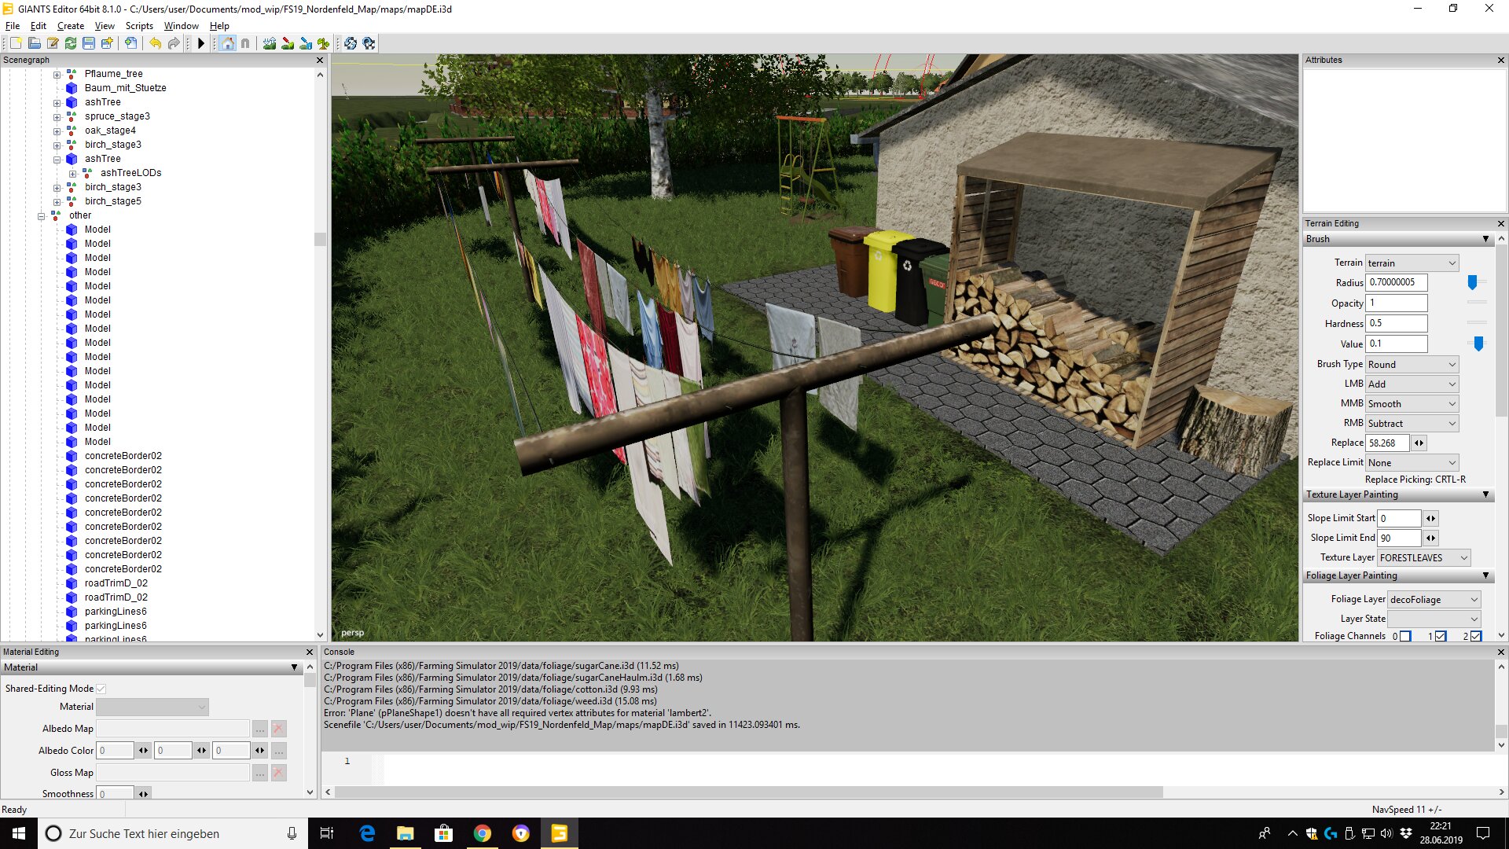The width and height of the screenshot is (1509, 849).
Task: Click the Radius slider handle
Action: click(1473, 282)
